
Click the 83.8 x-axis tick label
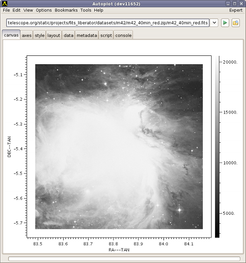point(113,244)
